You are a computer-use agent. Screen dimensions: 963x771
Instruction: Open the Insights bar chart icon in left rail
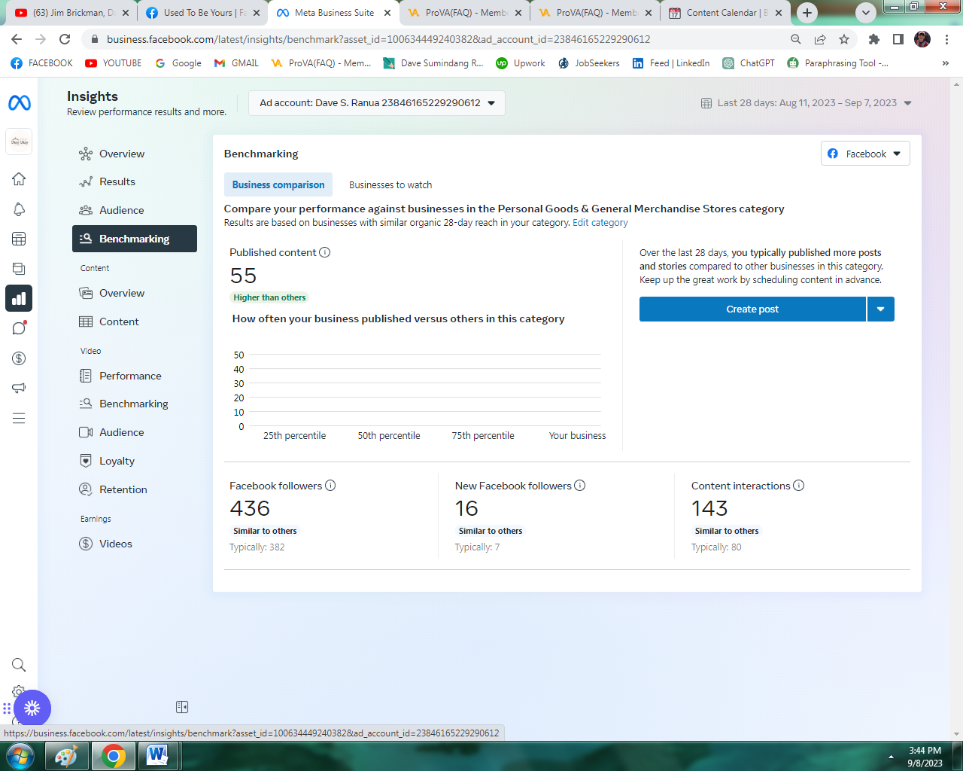pyautogui.click(x=19, y=298)
